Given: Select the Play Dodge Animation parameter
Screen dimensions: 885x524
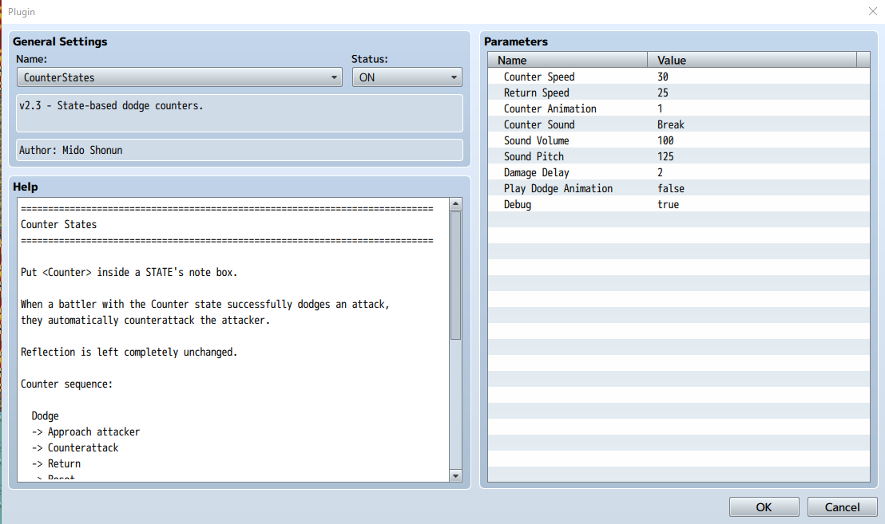Looking at the screenshot, I should 678,188.
